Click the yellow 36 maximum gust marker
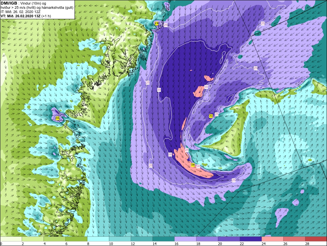 tap(193, 165)
